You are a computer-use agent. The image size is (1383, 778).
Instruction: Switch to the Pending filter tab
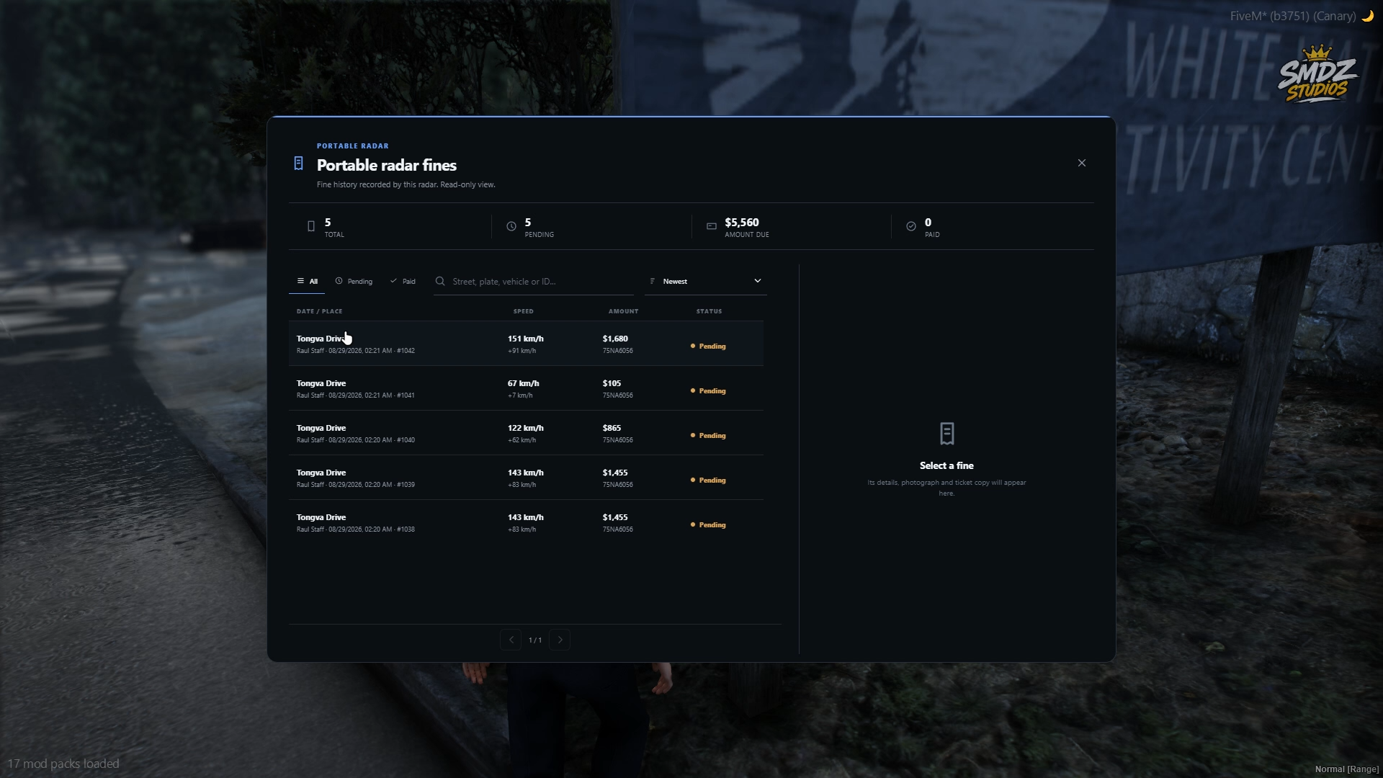(x=354, y=281)
